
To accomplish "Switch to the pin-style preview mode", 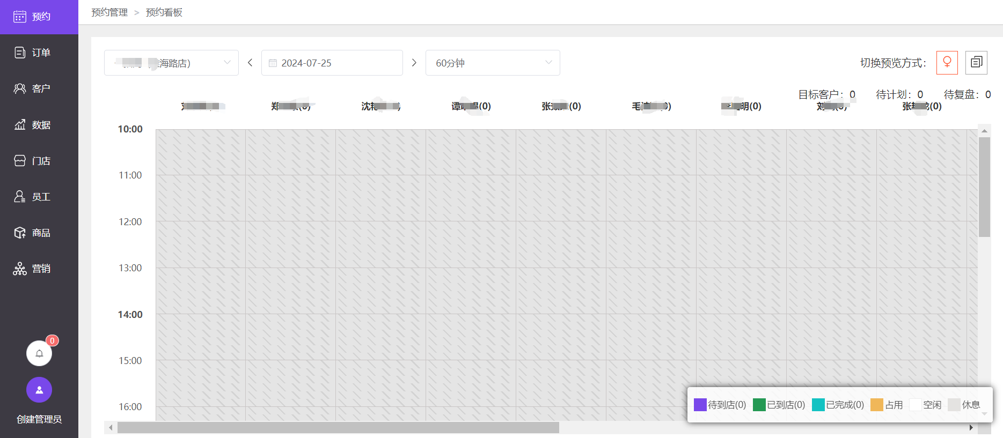I will pyautogui.click(x=947, y=63).
